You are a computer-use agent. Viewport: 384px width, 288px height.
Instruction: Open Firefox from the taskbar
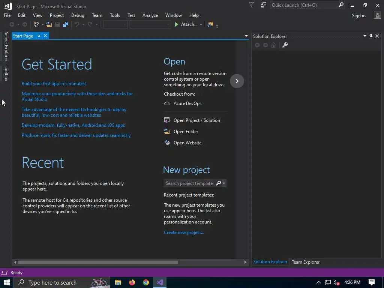point(132,282)
